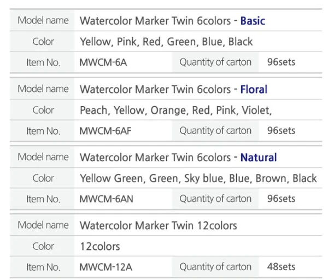Click 'Item No.' label next to MWCM-6AN
The image size is (328, 280).
click(43, 199)
